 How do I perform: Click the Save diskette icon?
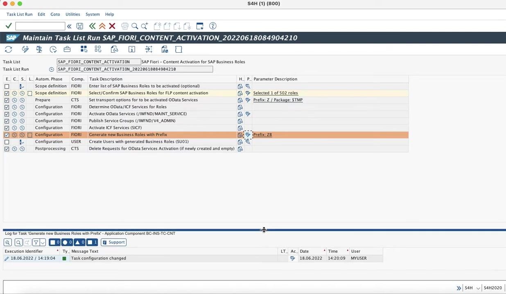80,26
